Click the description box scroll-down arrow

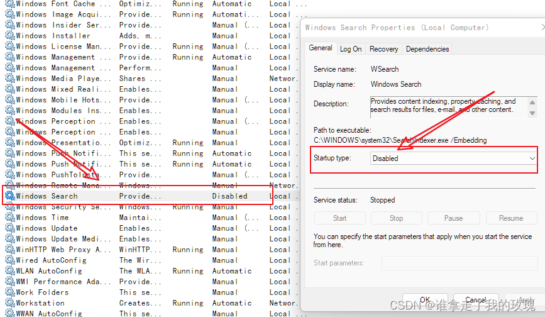[532, 113]
